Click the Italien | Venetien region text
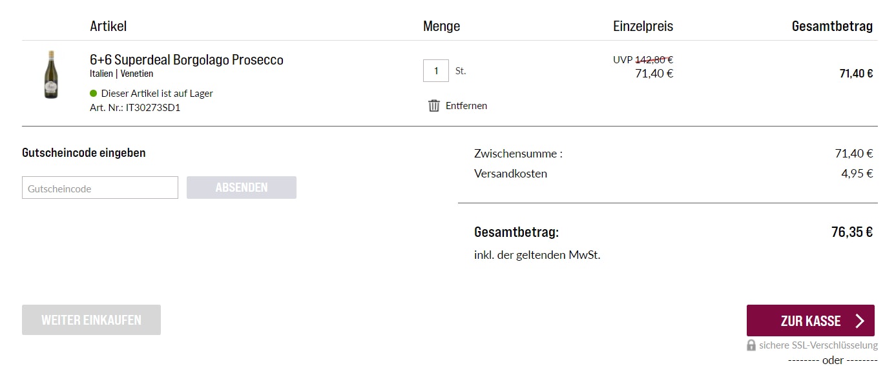Viewport: 885px width, 366px height. [121, 74]
